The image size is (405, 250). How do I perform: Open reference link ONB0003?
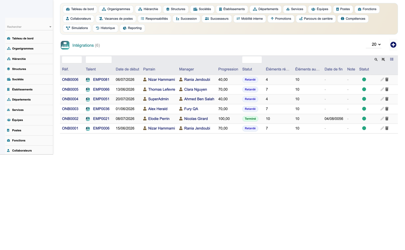70,109
